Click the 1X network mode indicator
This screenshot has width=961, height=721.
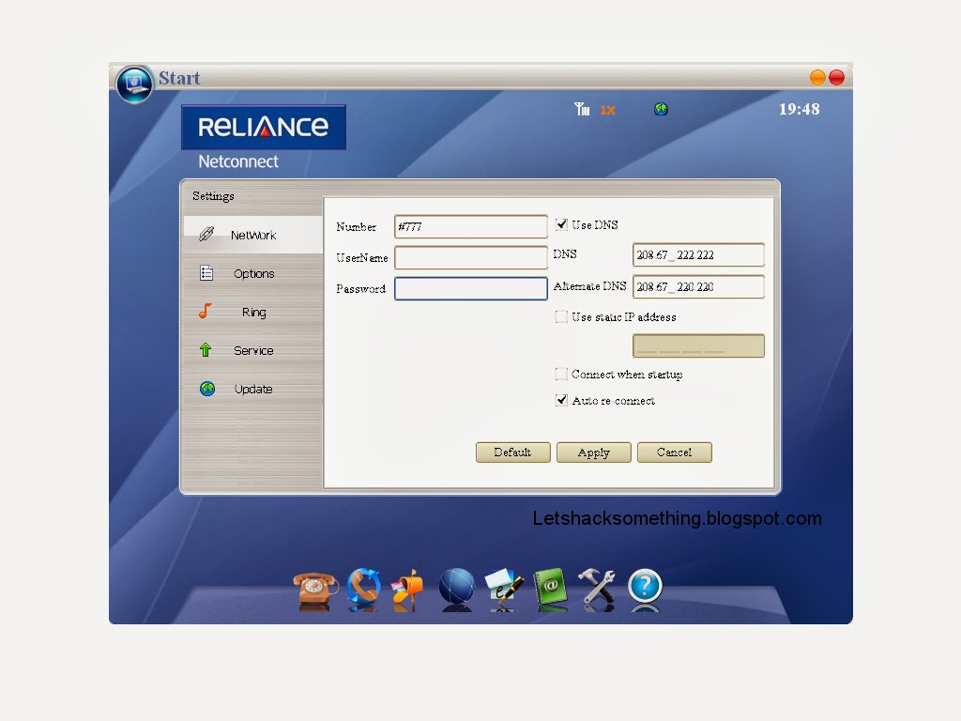[x=607, y=110]
